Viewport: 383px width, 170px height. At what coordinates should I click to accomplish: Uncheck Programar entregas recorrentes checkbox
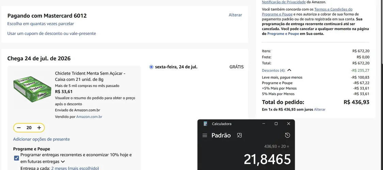pos(16,158)
